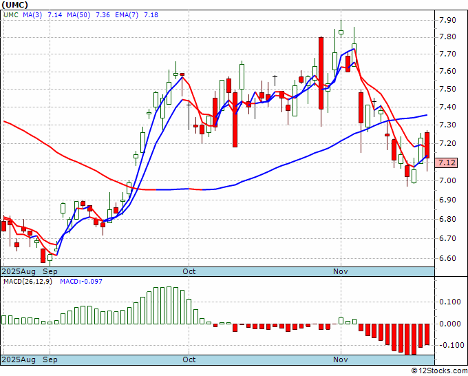Click the 7.00 price axis label

447,180
